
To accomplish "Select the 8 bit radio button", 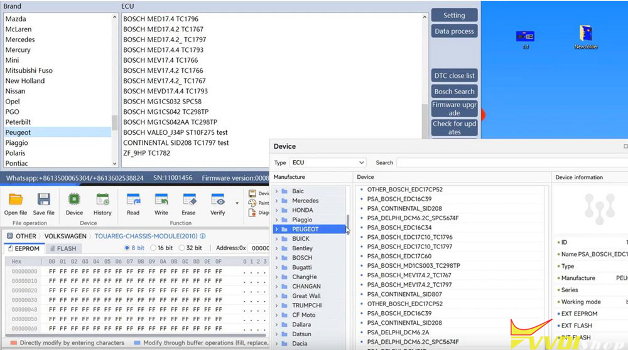I will [127, 248].
